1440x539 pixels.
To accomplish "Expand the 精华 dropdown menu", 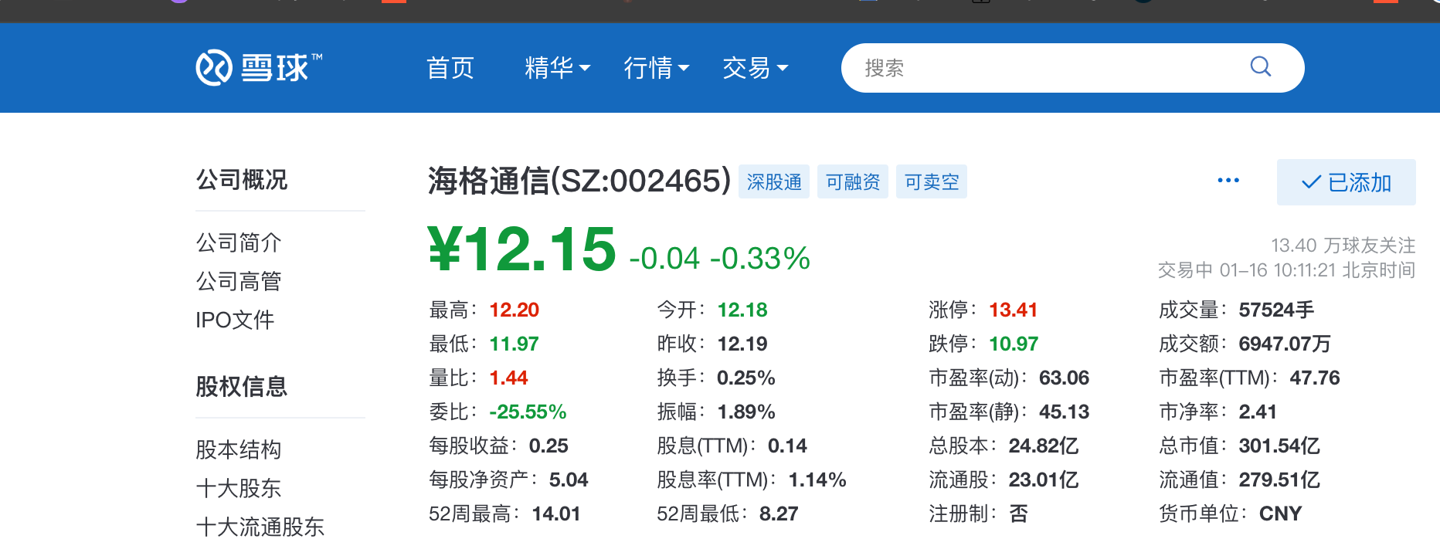I will click(x=557, y=68).
